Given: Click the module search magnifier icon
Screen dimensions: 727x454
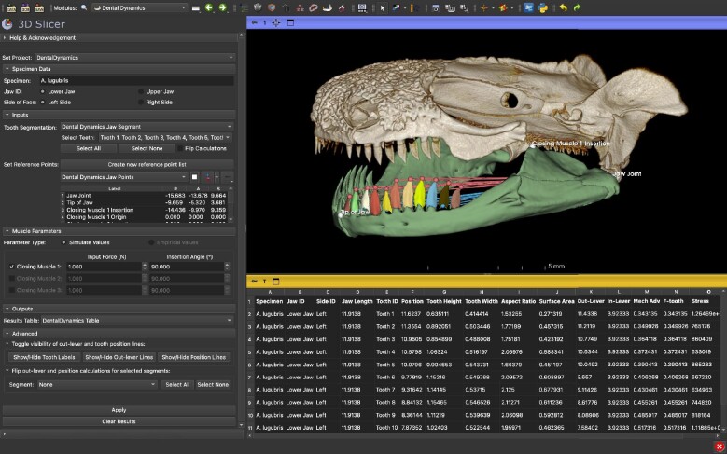Looking at the screenshot, I should coord(84,7).
